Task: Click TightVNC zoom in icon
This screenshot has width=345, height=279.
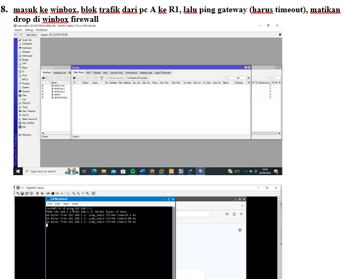Action: (74, 193)
